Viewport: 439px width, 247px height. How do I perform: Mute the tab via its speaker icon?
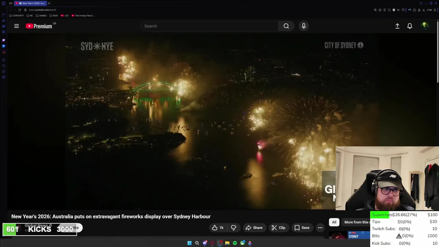(x=20, y=3)
